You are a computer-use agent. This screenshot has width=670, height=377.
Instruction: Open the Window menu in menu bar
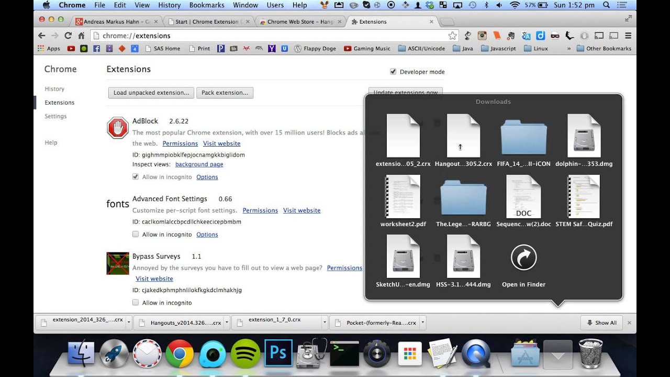tap(245, 5)
